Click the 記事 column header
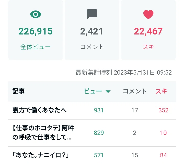This screenshot has height=164, width=184. [x=19, y=91]
